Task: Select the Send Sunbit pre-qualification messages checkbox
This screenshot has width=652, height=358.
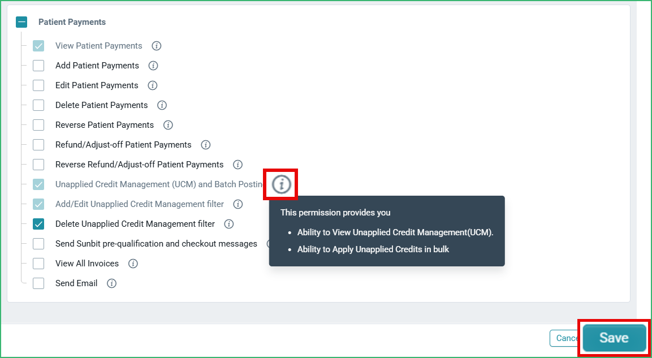Action: [x=38, y=244]
